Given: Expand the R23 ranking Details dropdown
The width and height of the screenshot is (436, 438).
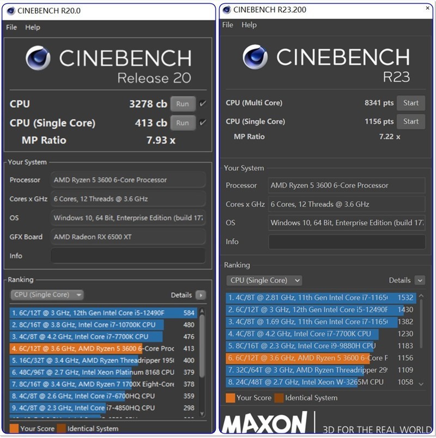Looking at the screenshot, I should pyautogui.click(x=419, y=280).
